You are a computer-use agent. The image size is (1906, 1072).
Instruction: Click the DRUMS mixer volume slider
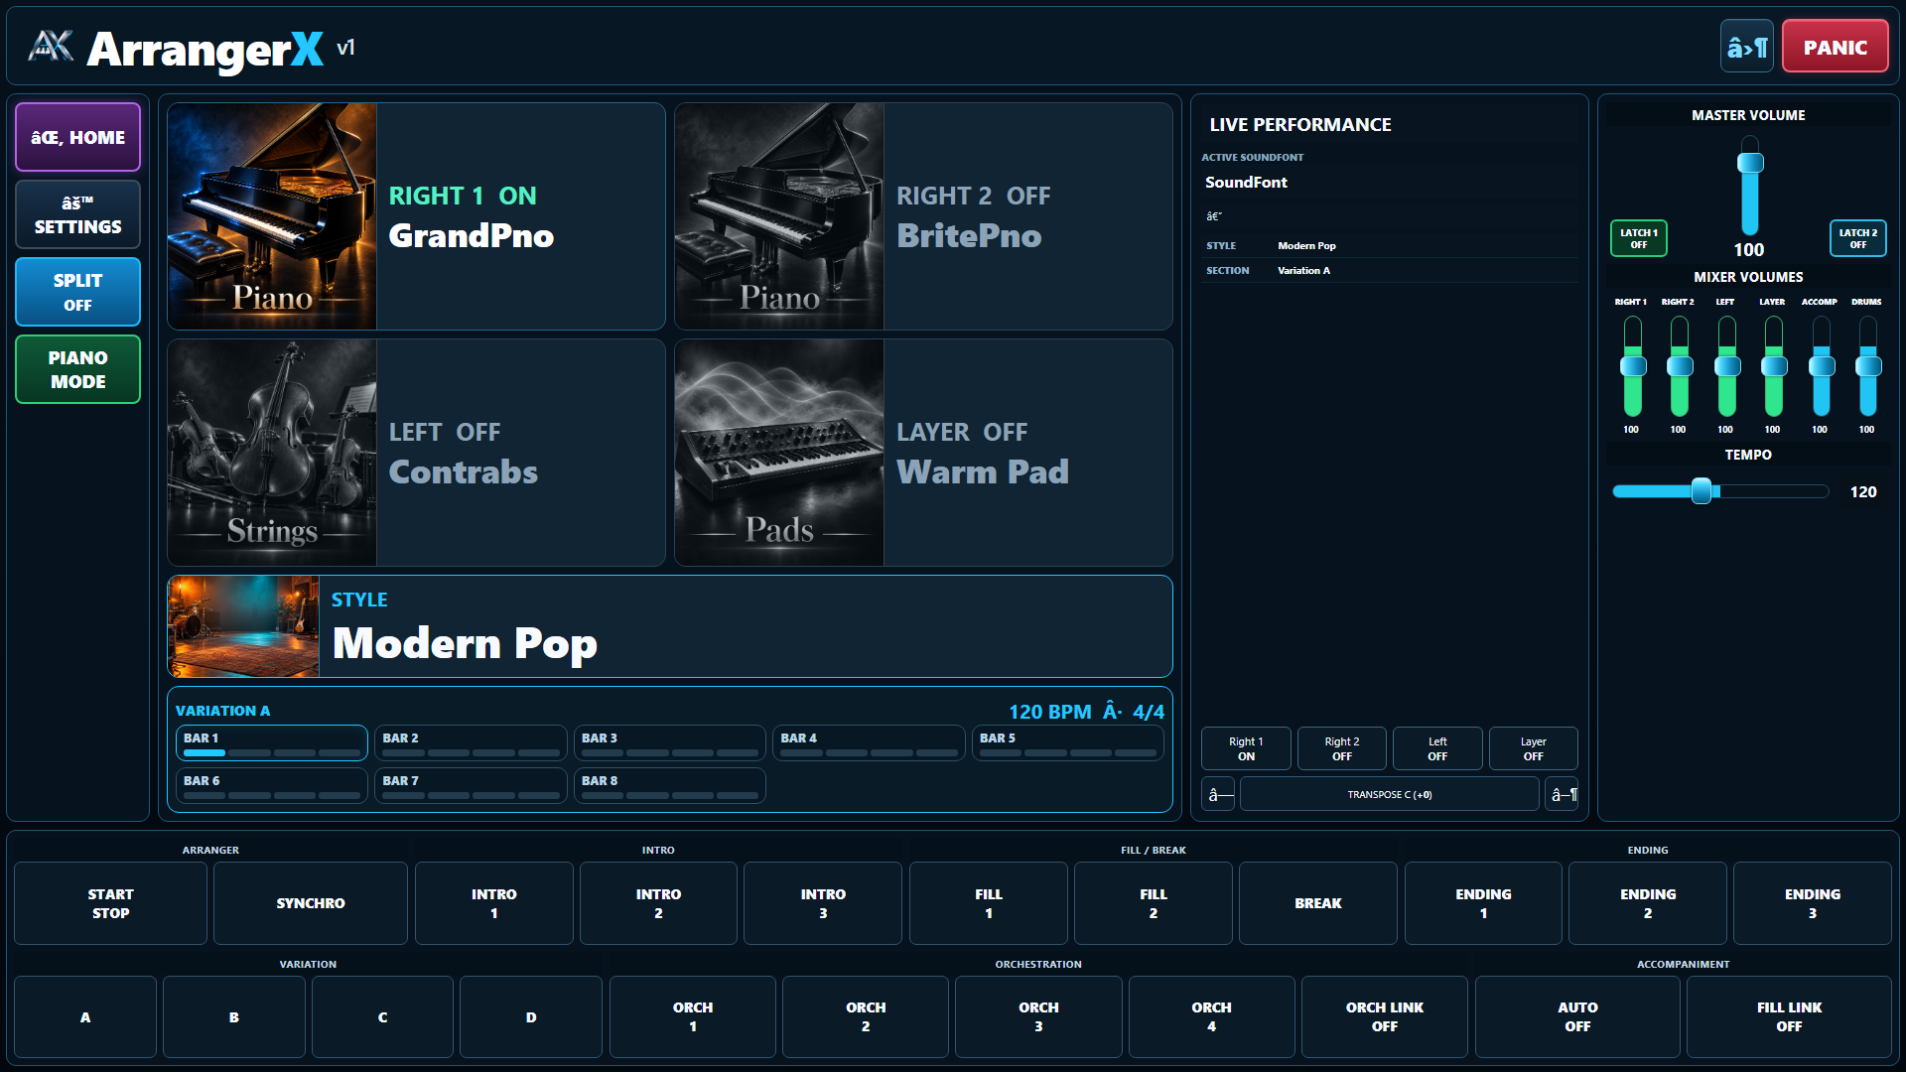click(1867, 366)
